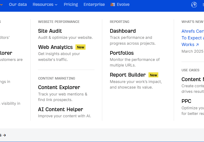Click 'Get insights about your' description
The image size is (204, 142).
59,54
